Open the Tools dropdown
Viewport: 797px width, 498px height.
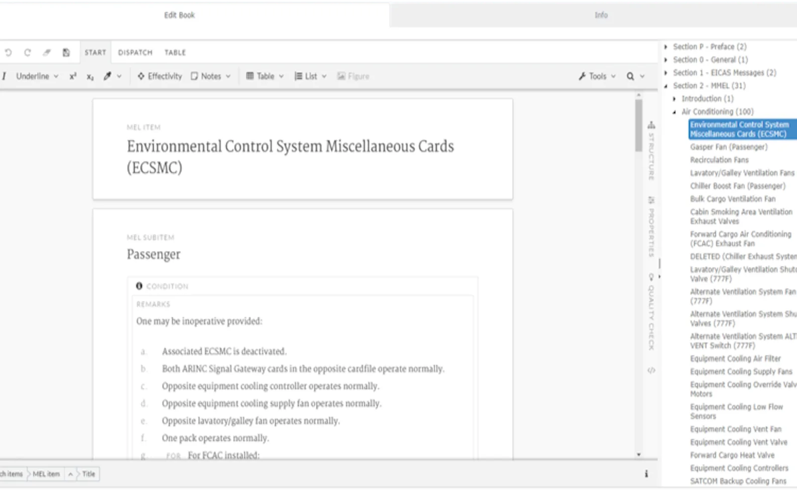(597, 76)
